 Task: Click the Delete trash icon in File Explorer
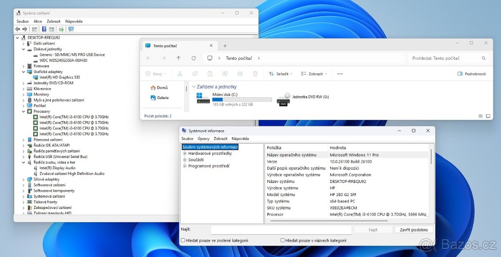pyautogui.click(x=255, y=73)
